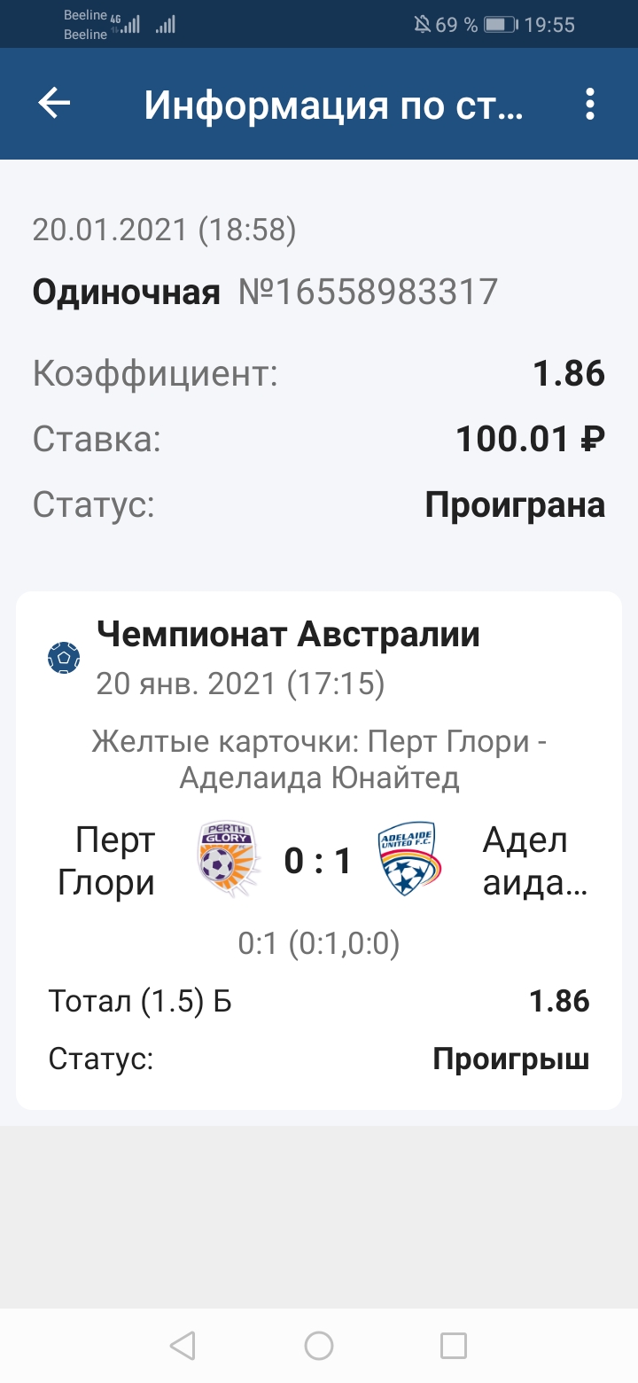Tap the muted notifications bell icon

point(423,25)
